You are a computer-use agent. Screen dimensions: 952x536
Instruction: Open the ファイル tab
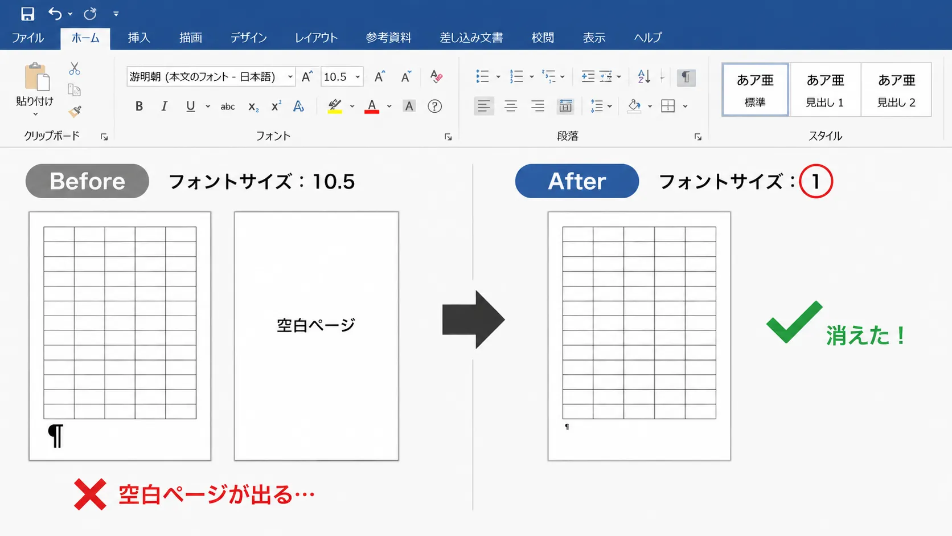(x=28, y=38)
